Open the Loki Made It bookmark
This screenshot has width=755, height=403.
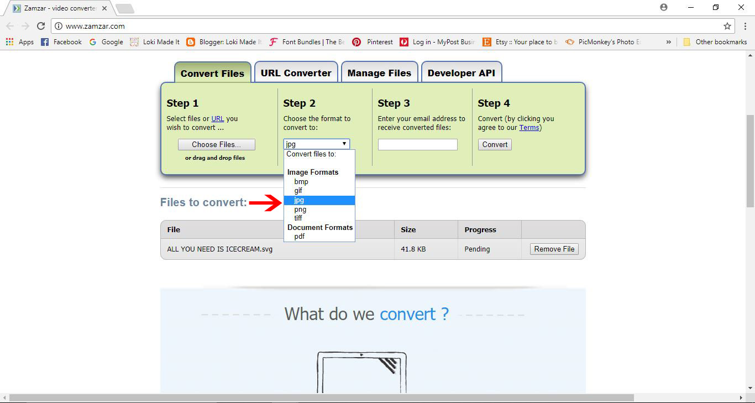[155, 42]
